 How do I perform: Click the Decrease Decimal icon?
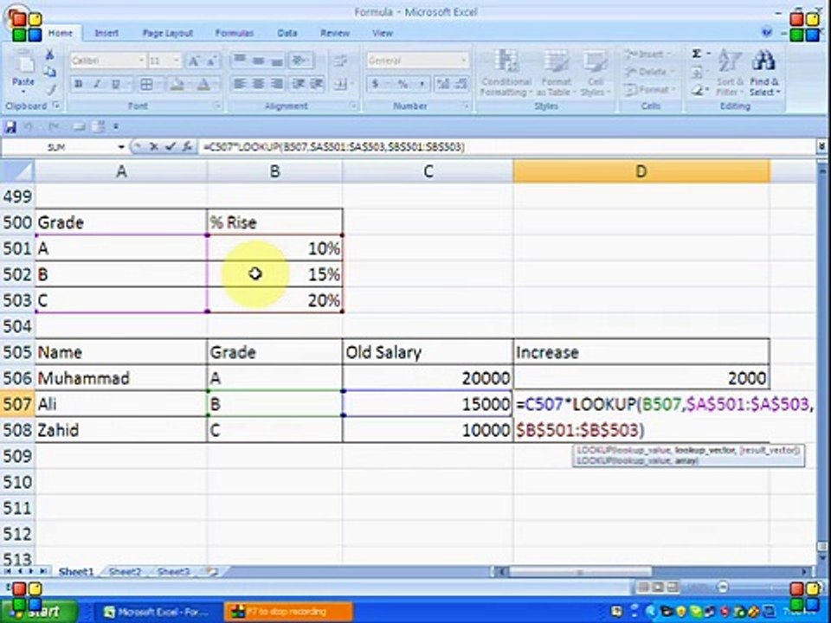461,84
